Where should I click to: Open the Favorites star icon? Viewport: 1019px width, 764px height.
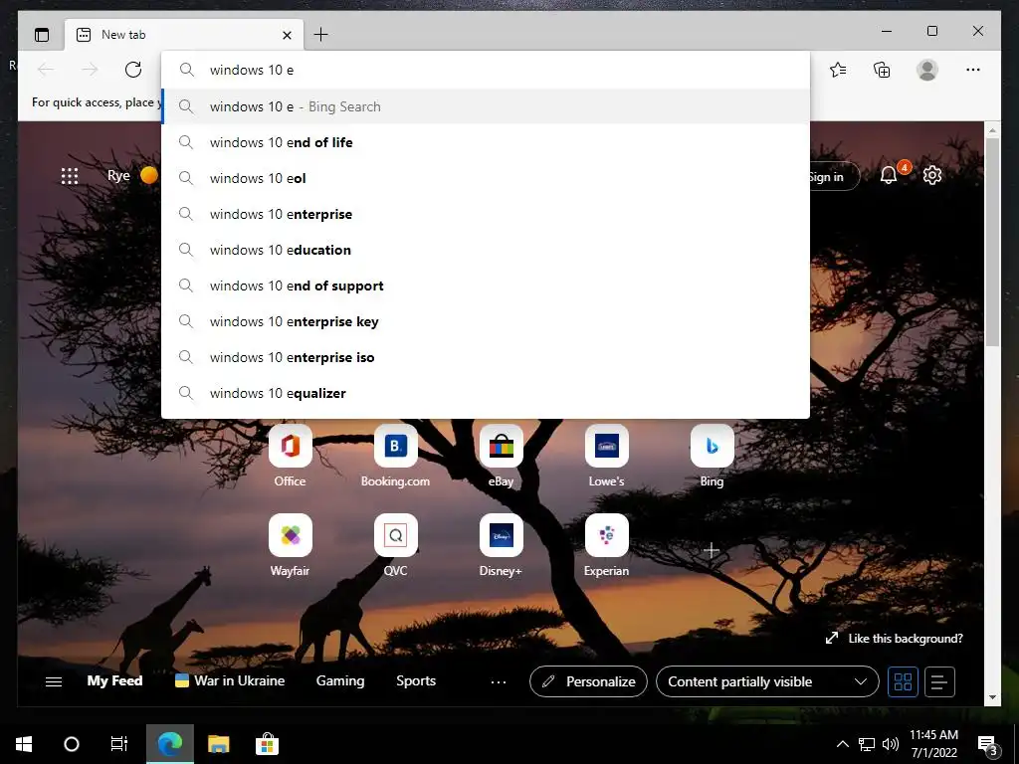click(838, 70)
